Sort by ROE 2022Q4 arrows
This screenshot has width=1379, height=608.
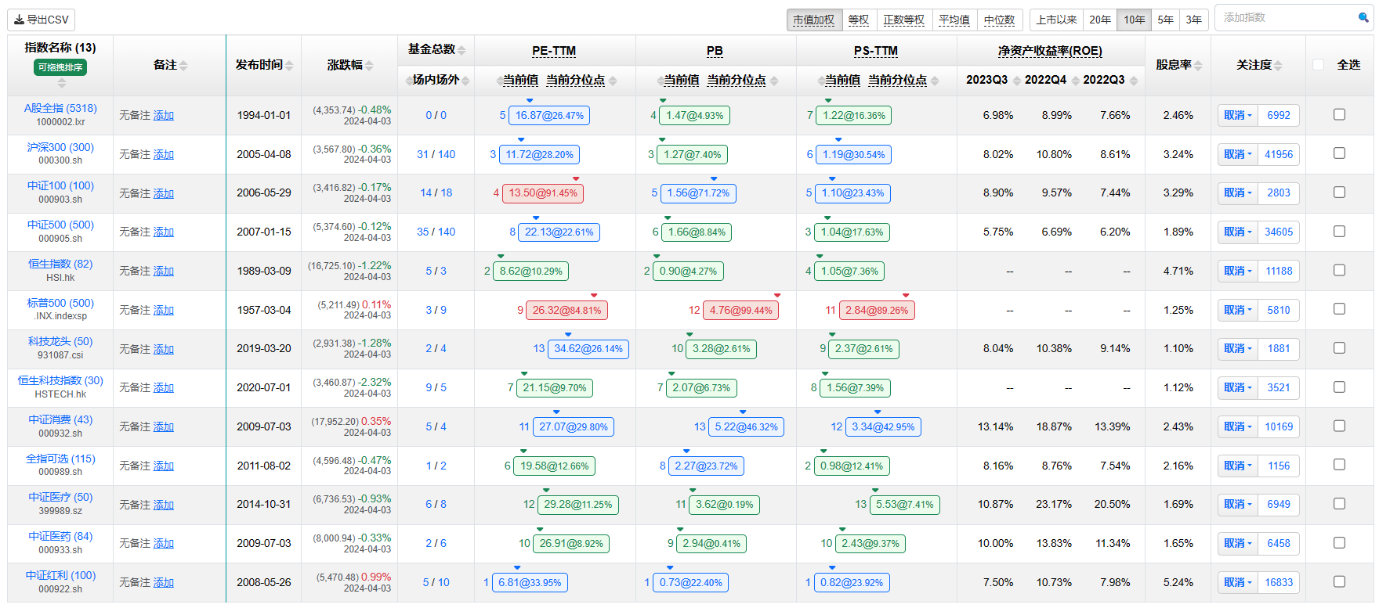point(1076,81)
